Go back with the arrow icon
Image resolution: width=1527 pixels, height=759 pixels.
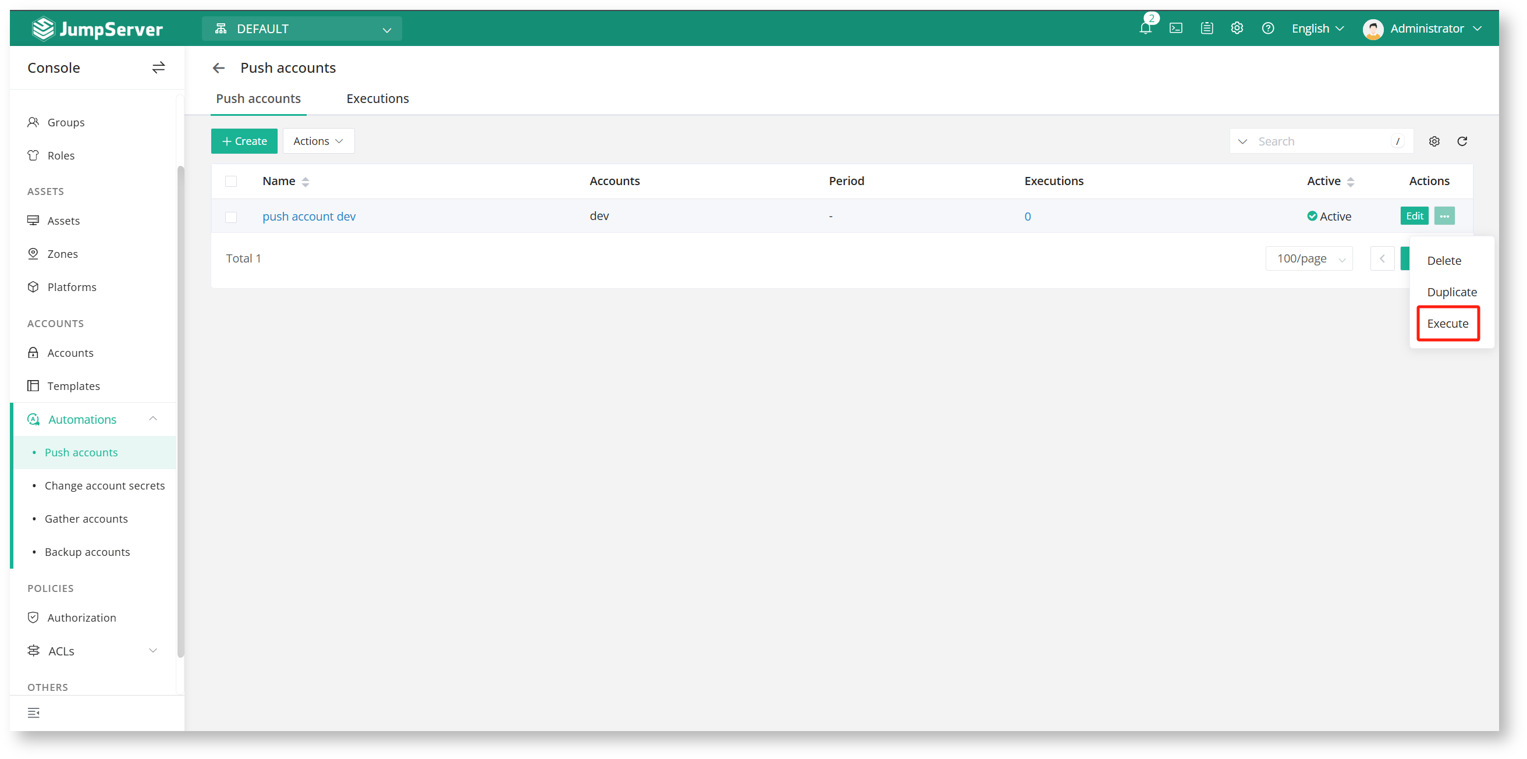(219, 68)
